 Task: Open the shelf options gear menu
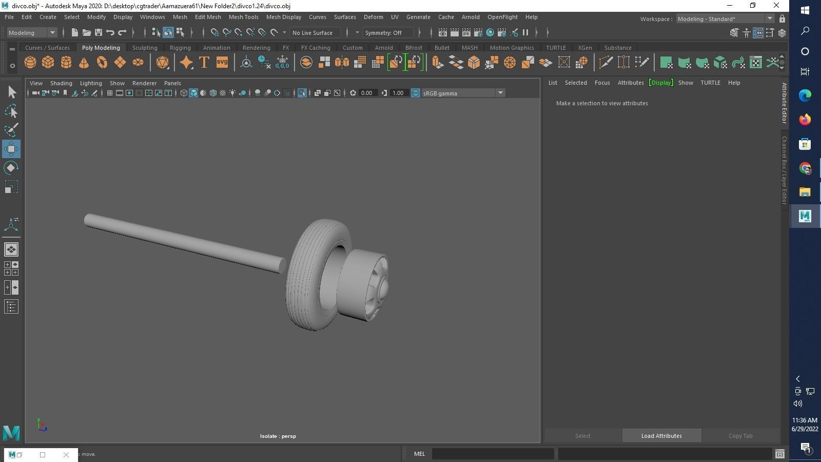(12, 66)
